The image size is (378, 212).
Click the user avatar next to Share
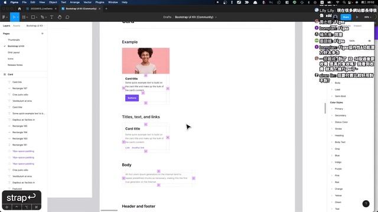click(335, 17)
